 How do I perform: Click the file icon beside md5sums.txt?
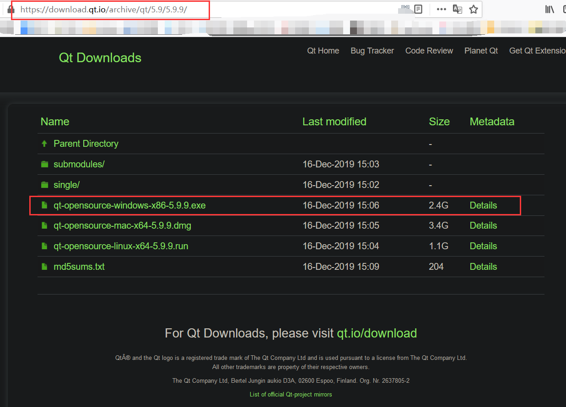click(x=44, y=266)
